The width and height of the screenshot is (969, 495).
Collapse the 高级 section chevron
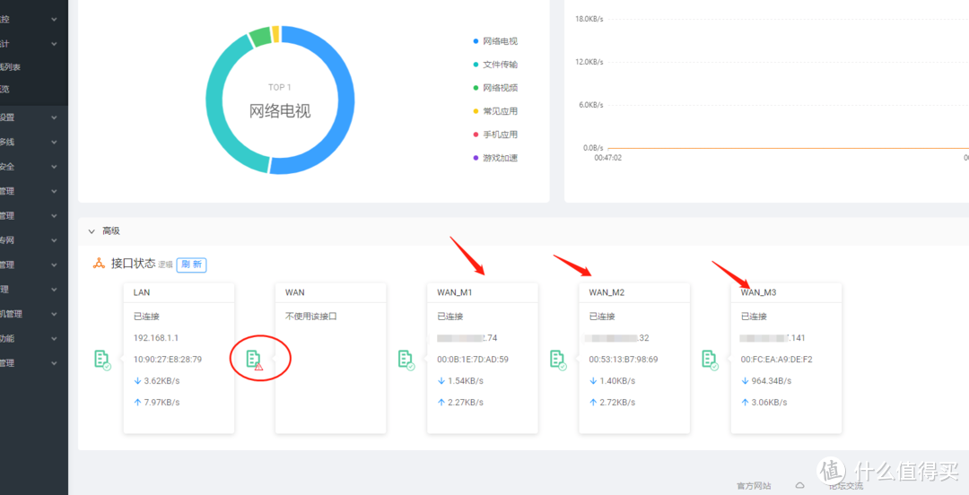tap(92, 231)
